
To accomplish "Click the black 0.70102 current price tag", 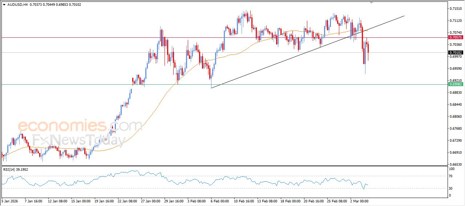I will [455, 53].
